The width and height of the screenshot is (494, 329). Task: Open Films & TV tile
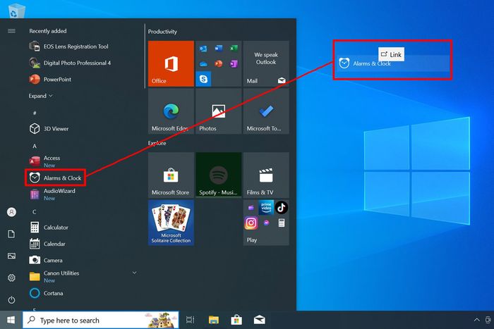[266, 175]
